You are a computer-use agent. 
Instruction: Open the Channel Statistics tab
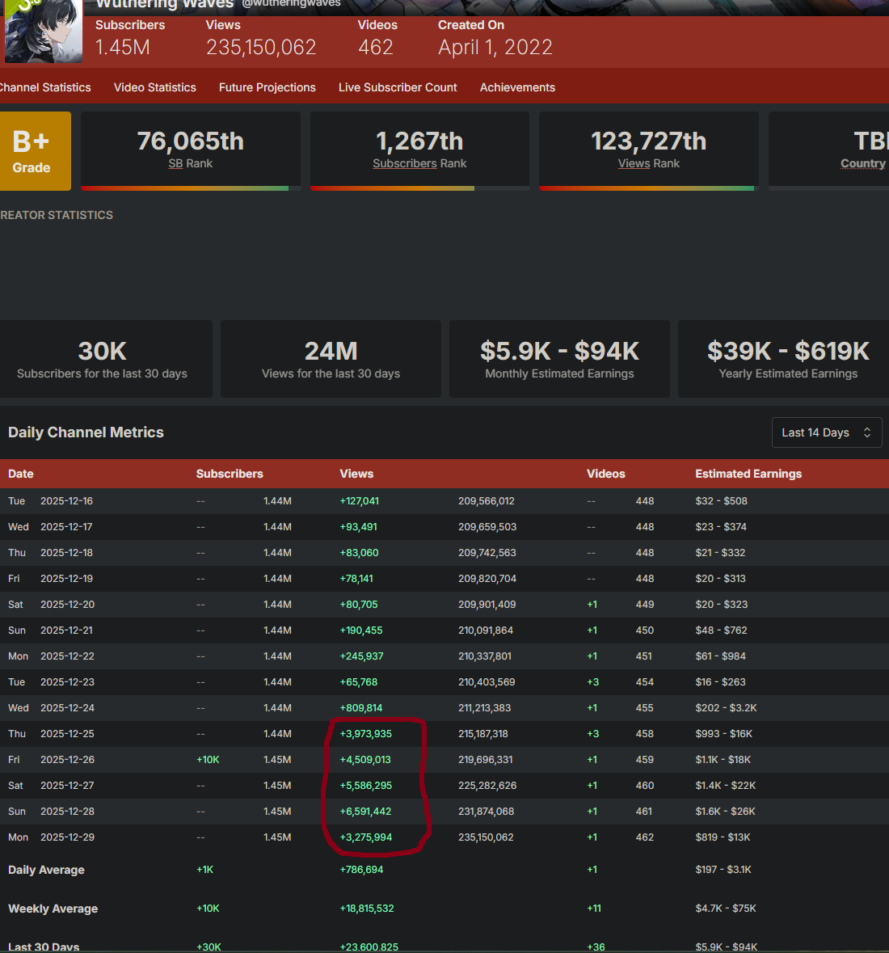45,87
